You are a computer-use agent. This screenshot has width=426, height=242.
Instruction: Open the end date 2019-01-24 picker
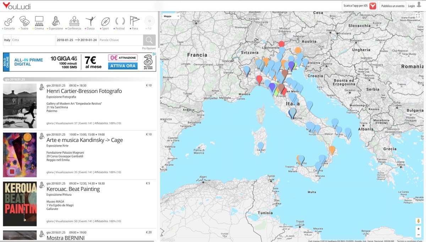tap(89, 40)
